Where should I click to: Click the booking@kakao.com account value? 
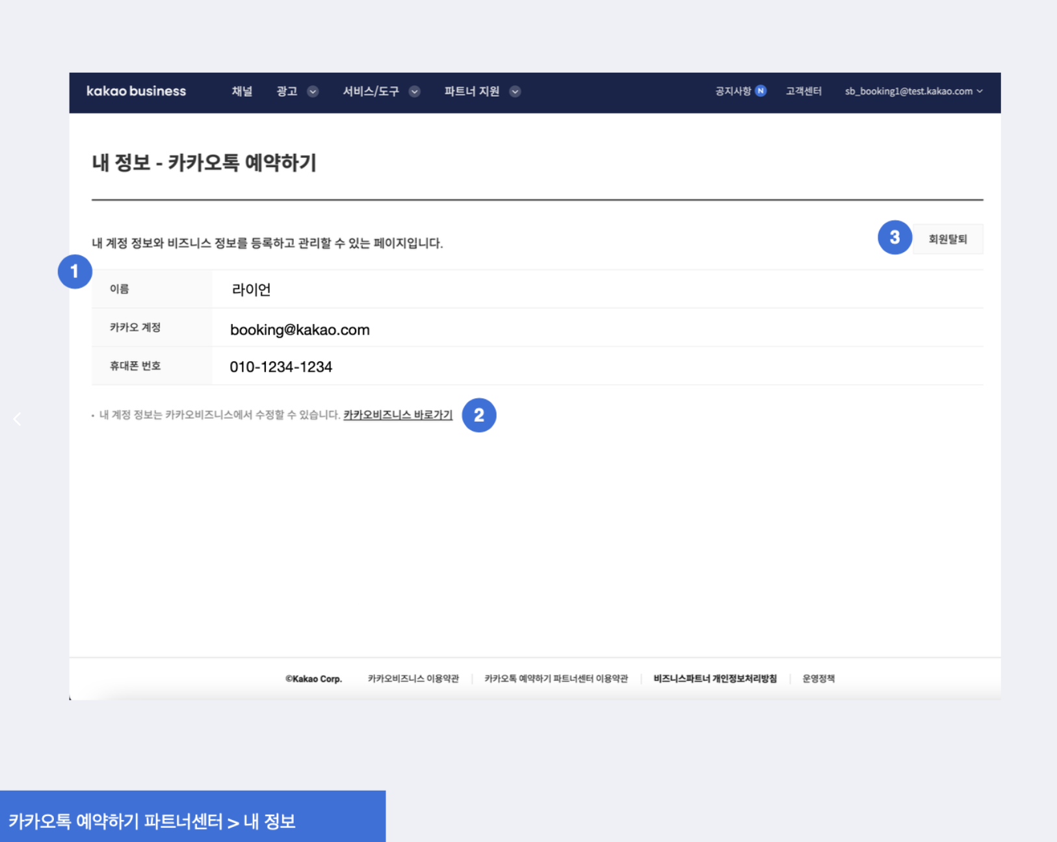point(300,330)
